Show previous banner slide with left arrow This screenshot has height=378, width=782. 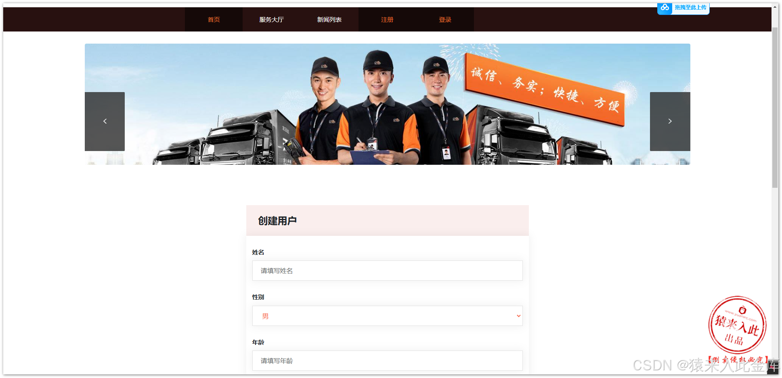click(105, 121)
